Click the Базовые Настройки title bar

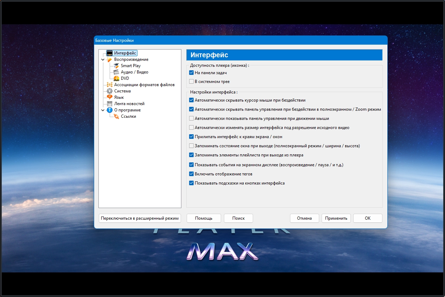click(x=240, y=40)
